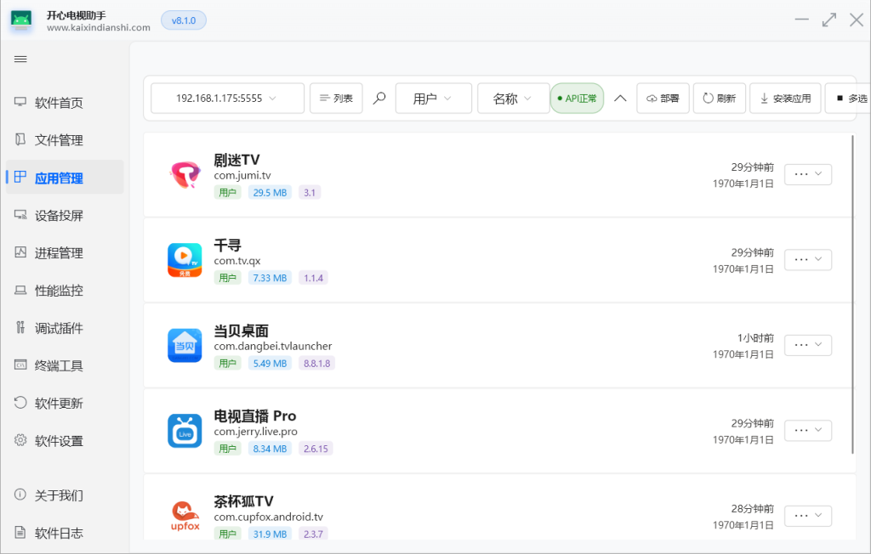Toggle the 多选 multi-select button
Image resolution: width=871 pixels, height=554 pixels.
(x=850, y=99)
